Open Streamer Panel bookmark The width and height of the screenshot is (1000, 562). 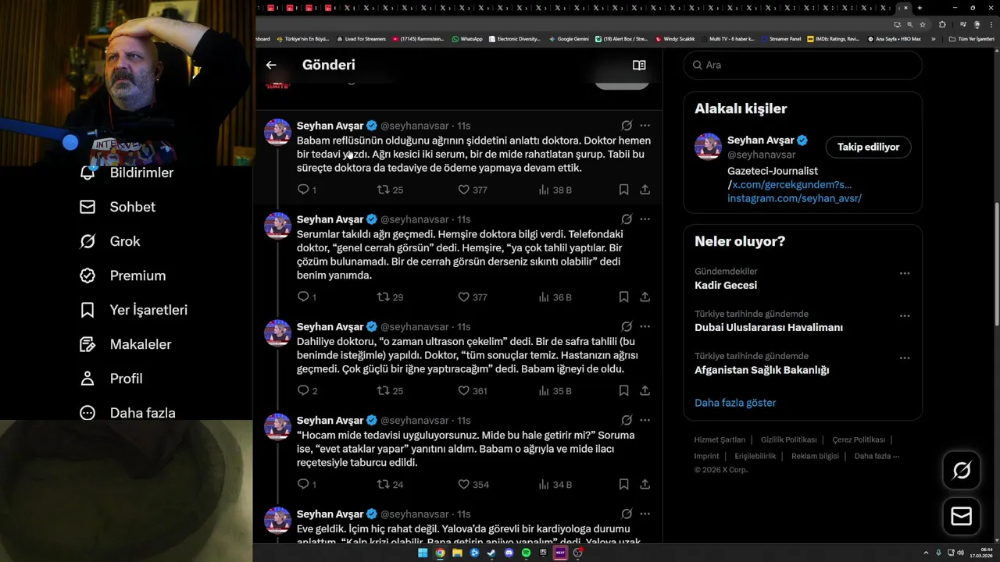[780, 38]
